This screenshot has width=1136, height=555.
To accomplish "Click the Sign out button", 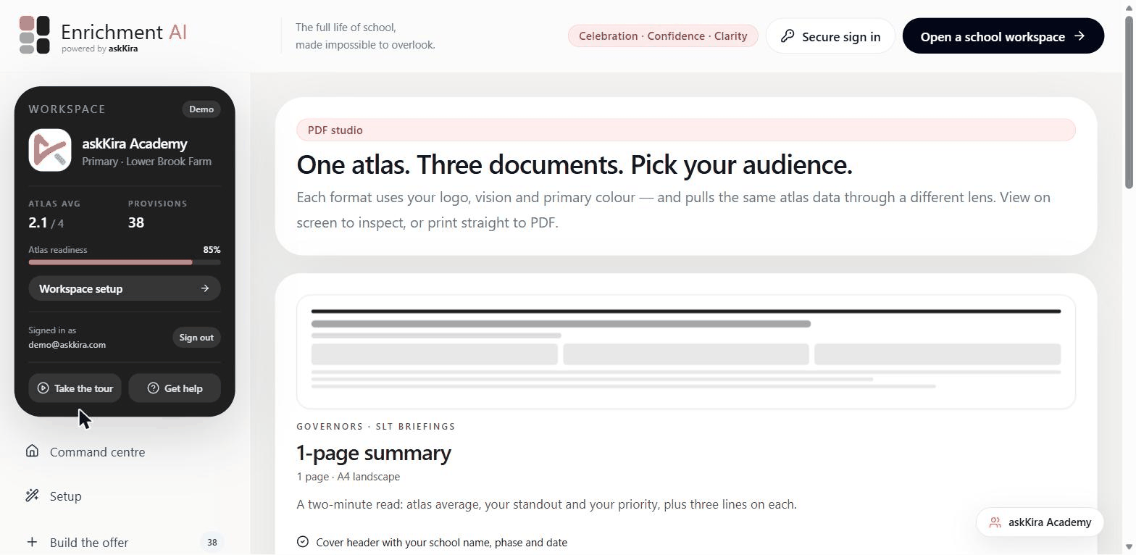I will click(x=196, y=338).
